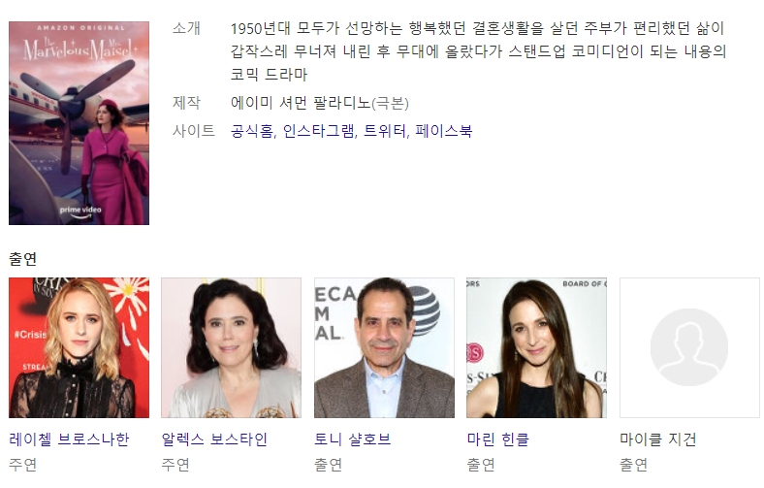
Task: Select the 토니 샬호브 name link
Action: (353, 439)
